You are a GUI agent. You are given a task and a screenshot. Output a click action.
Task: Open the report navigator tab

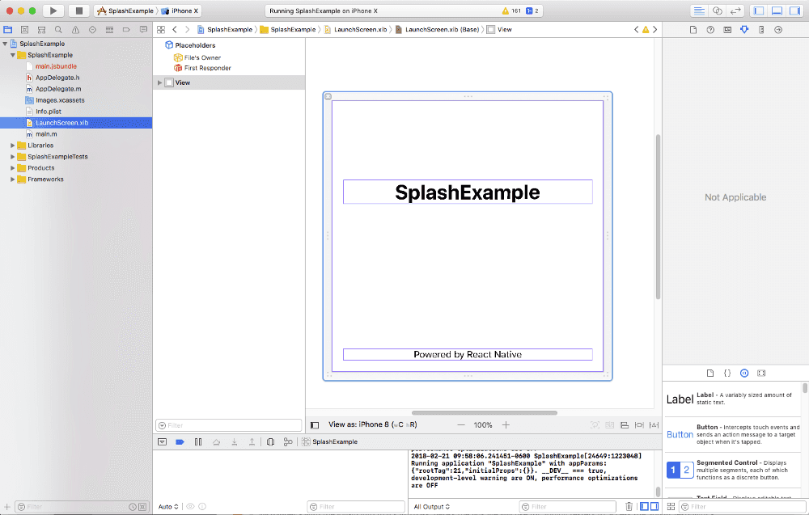(143, 30)
